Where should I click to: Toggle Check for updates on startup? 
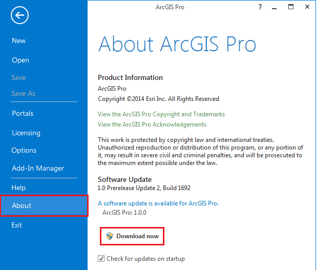[x=101, y=258]
